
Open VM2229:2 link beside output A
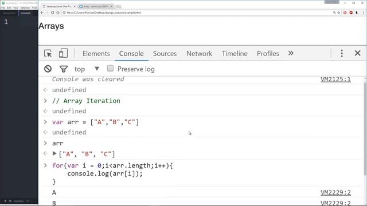pos(335,192)
